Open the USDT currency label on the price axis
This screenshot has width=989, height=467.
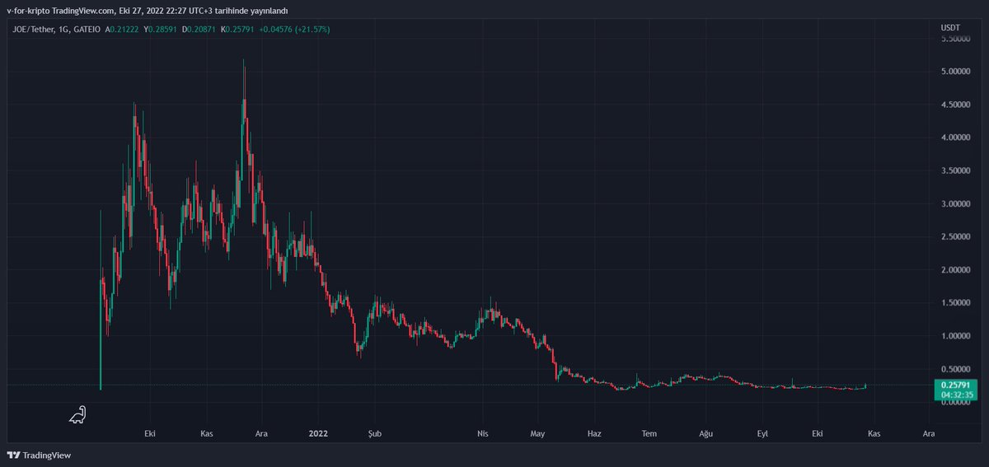pos(950,28)
